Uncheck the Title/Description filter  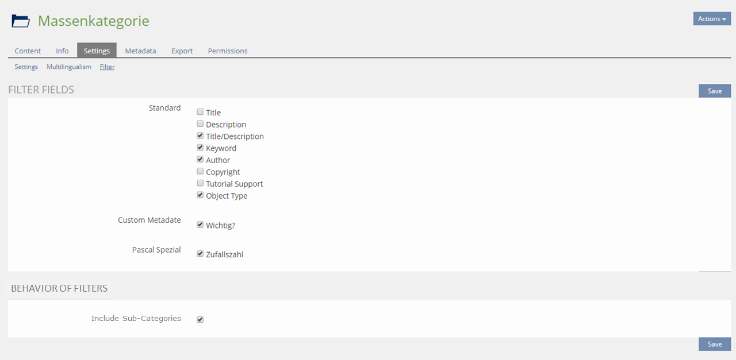coord(200,136)
